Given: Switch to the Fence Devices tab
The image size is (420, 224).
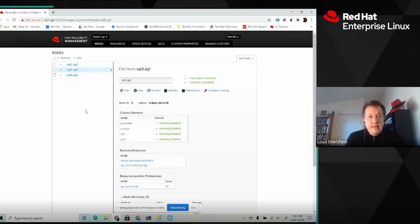Looking at the screenshot, I should (x=141, y=44).
